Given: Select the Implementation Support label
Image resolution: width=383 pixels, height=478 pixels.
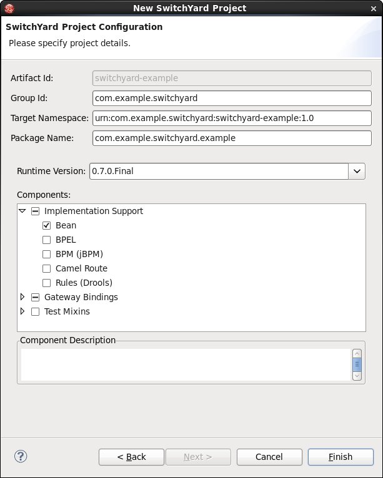Looking at the screenshot, I should click(93, 211).
